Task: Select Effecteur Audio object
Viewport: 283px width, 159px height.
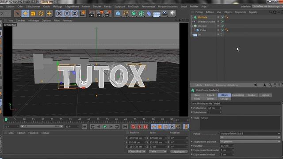Action: pos(206,22)
